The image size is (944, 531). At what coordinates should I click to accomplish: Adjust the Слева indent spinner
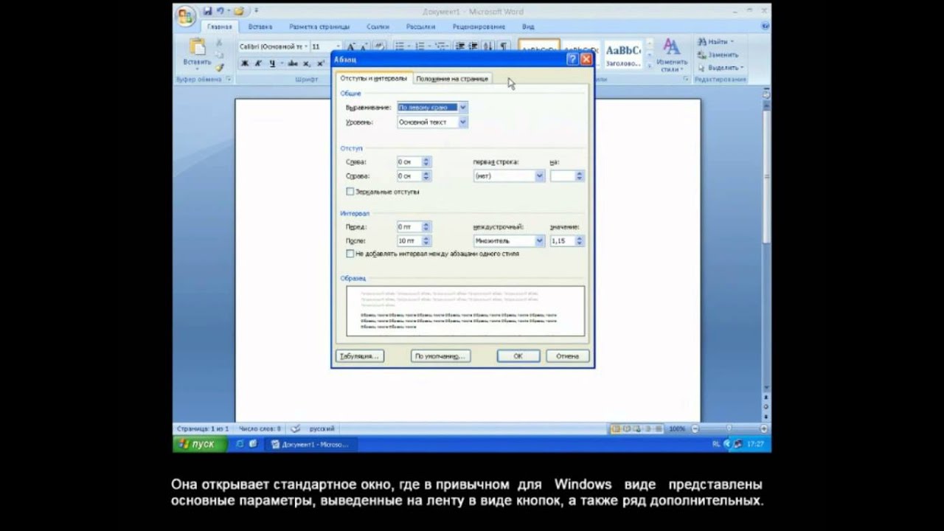(x=426, y=162)
